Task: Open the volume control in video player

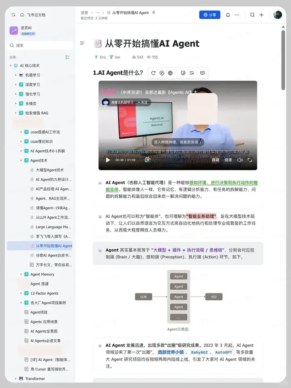Action: tap(240, 160)
